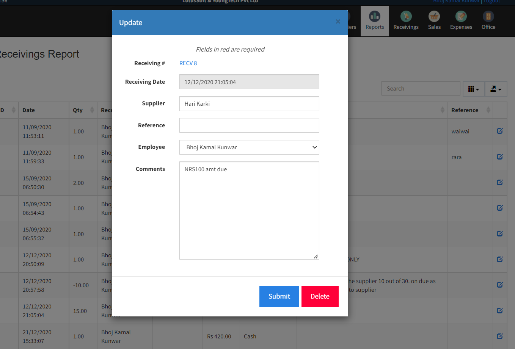
Task: Sort the table by the Qty column header
Action: pyautogui.click(x=79, y=110)
